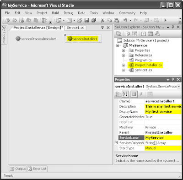Select the MyService project node
Viewport: 183px width, 180px height.
[x=135, y=45]
